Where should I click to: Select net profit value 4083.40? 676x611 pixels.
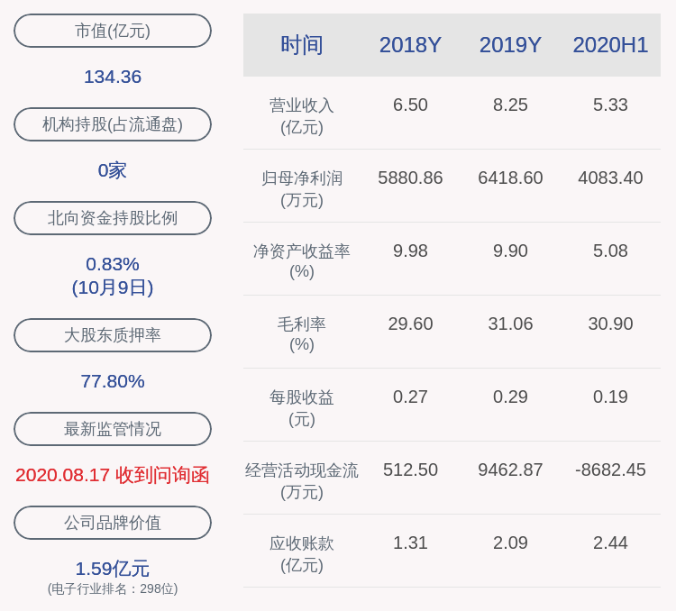coord(610,178)
